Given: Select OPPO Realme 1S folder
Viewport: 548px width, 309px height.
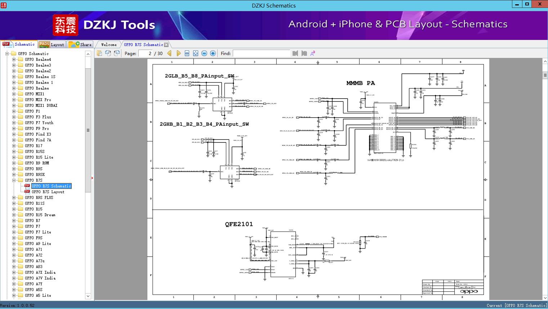Looking at the screenshot, I should tap(40, 77).
